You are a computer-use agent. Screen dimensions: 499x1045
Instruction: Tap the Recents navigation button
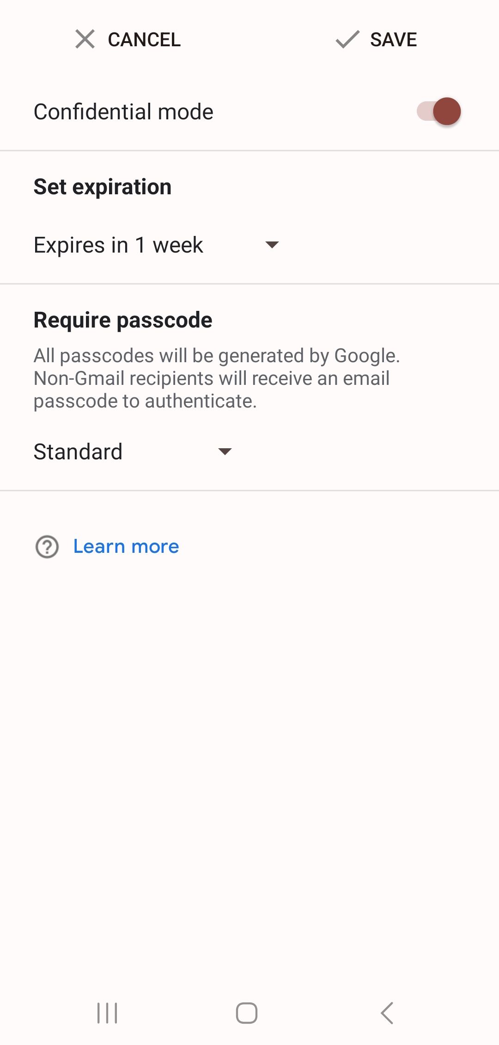coord(107,1011)
